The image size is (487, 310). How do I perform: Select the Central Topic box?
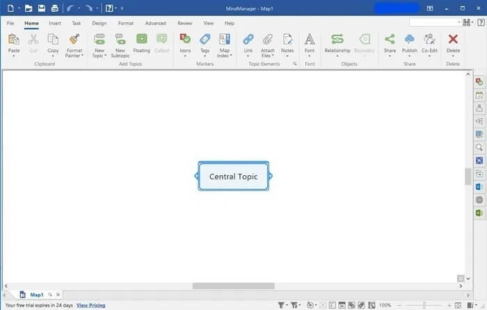click(234, 176)
